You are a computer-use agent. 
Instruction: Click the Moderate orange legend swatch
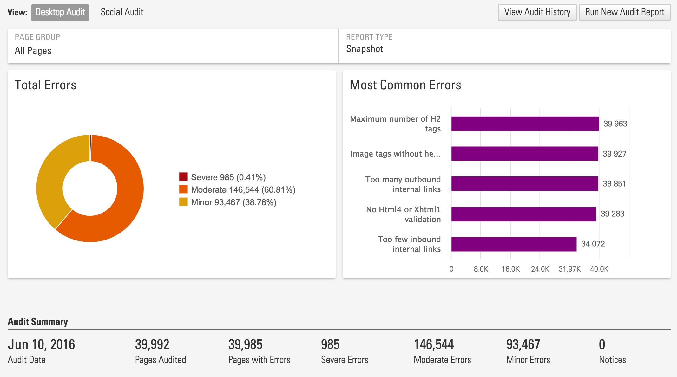pos(183,189)
